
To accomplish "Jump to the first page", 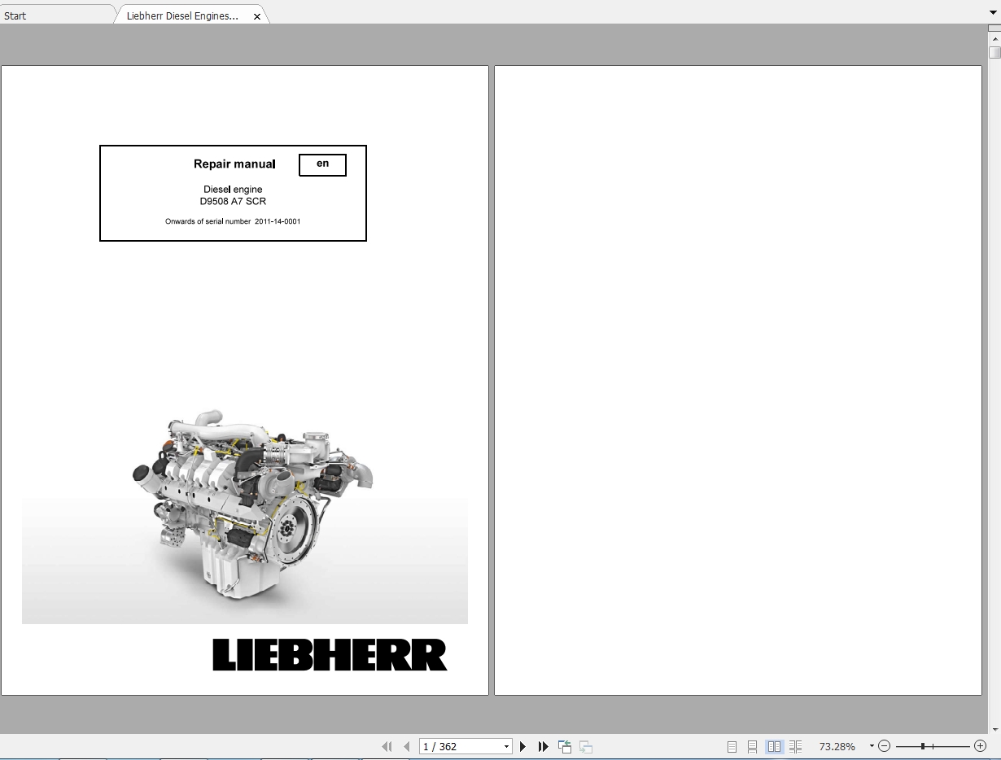I will pos(387,746).
